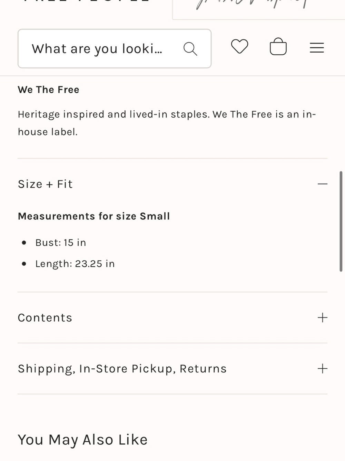Click the Length: 23.25 in list item
Image resolution: width=345 pixels, height=461 pixels.
coord(75,264)
